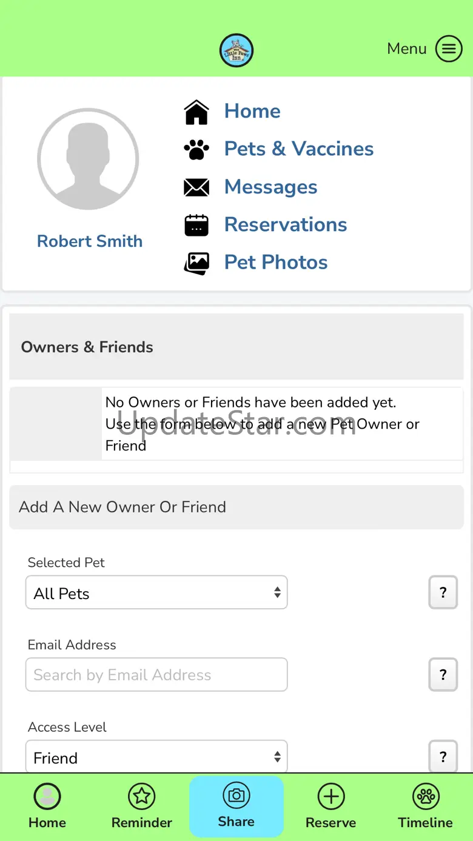Click the paw icon beside Pets & Vaccines
This screenshot has height=841, width=473.
pos(196,149)
